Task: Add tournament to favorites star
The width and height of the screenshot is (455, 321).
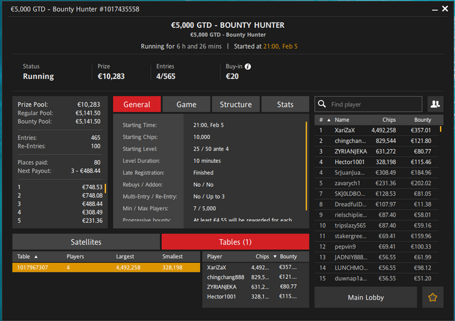Action: click(x=432, y=297)
